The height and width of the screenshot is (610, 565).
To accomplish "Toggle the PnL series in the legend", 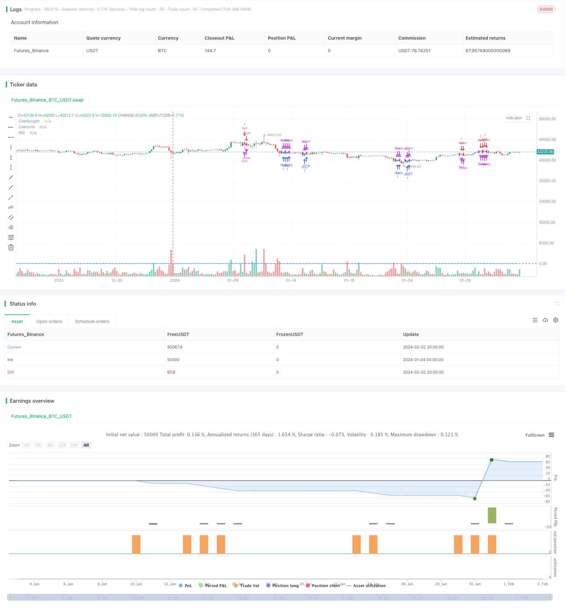I will 185,586.
